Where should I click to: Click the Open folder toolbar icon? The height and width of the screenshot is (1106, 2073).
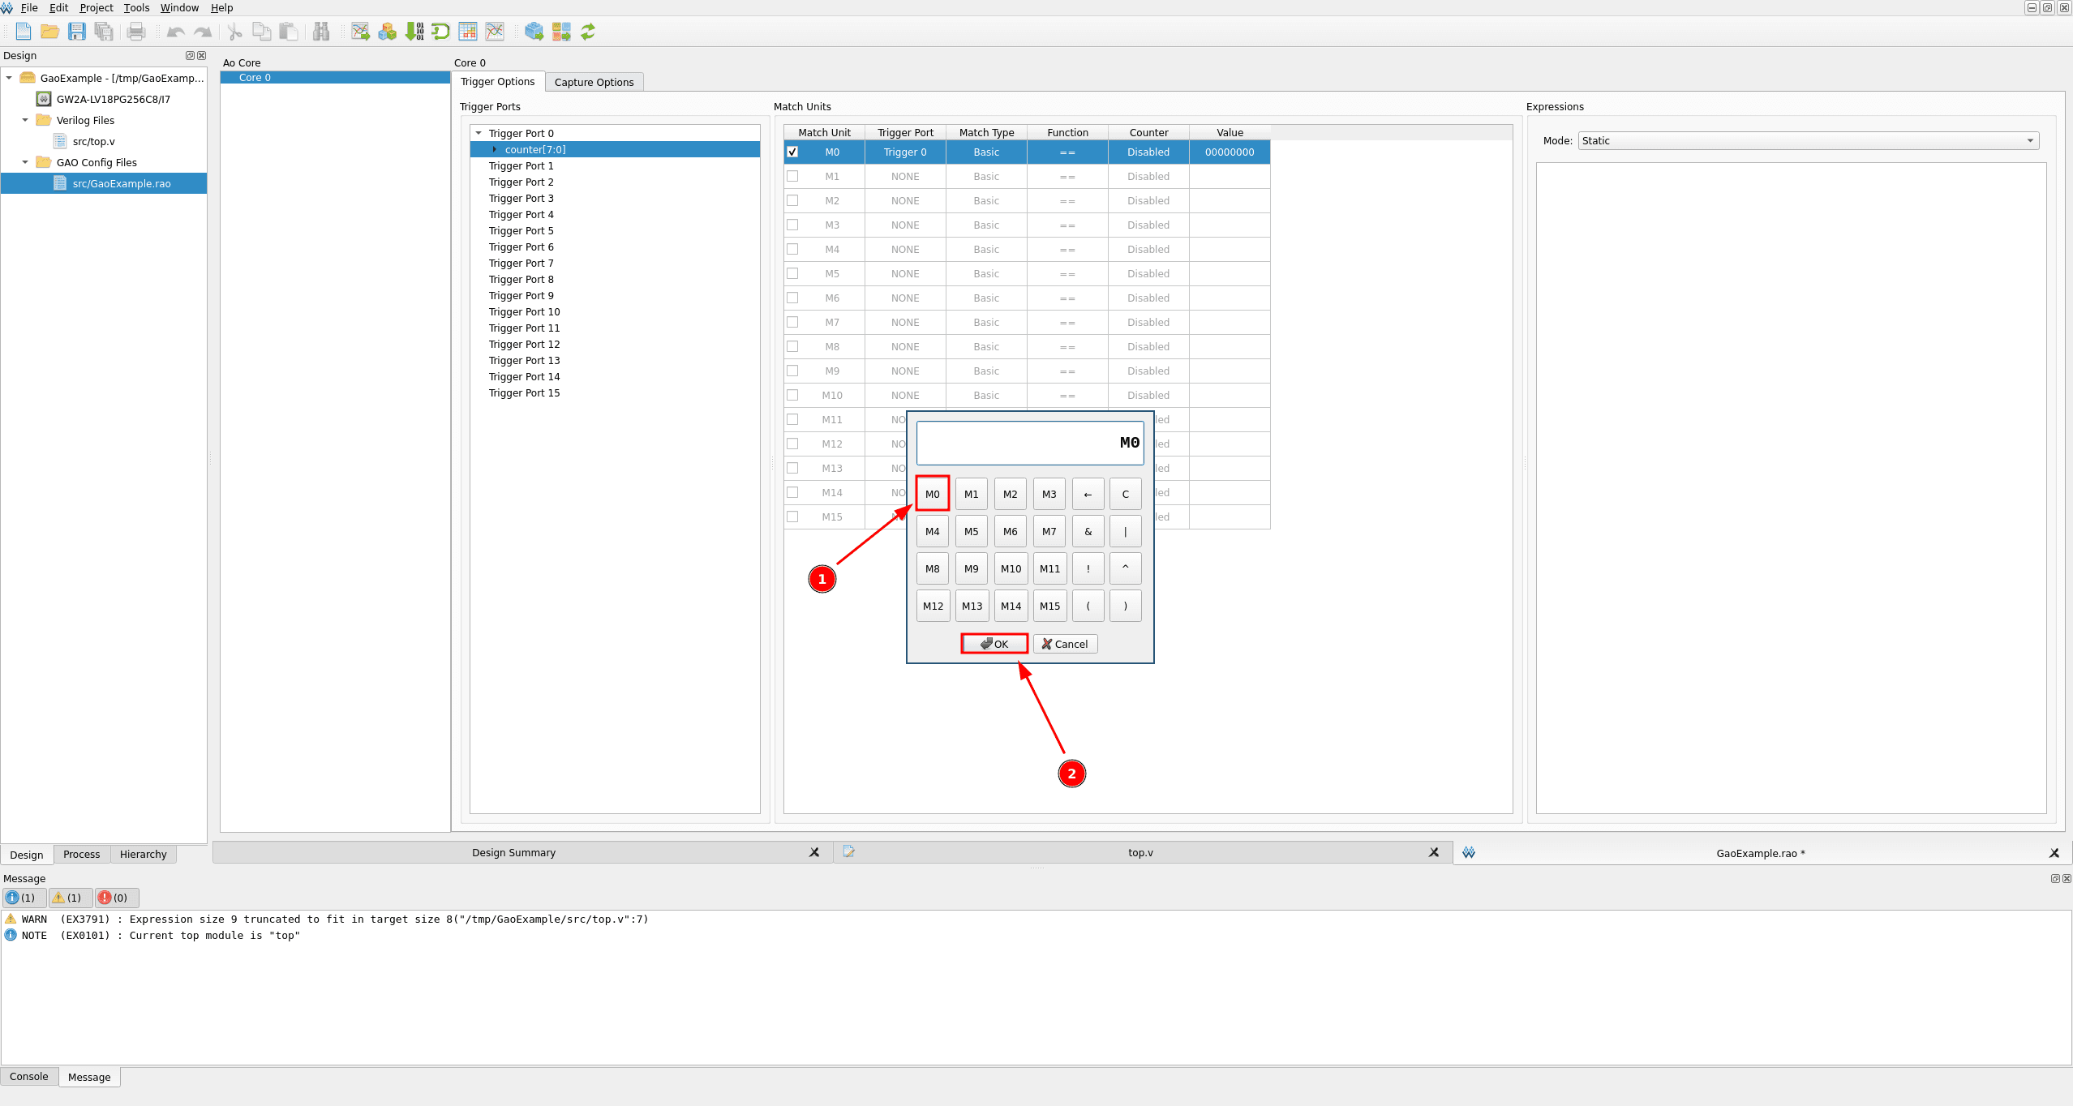point(50,32)
